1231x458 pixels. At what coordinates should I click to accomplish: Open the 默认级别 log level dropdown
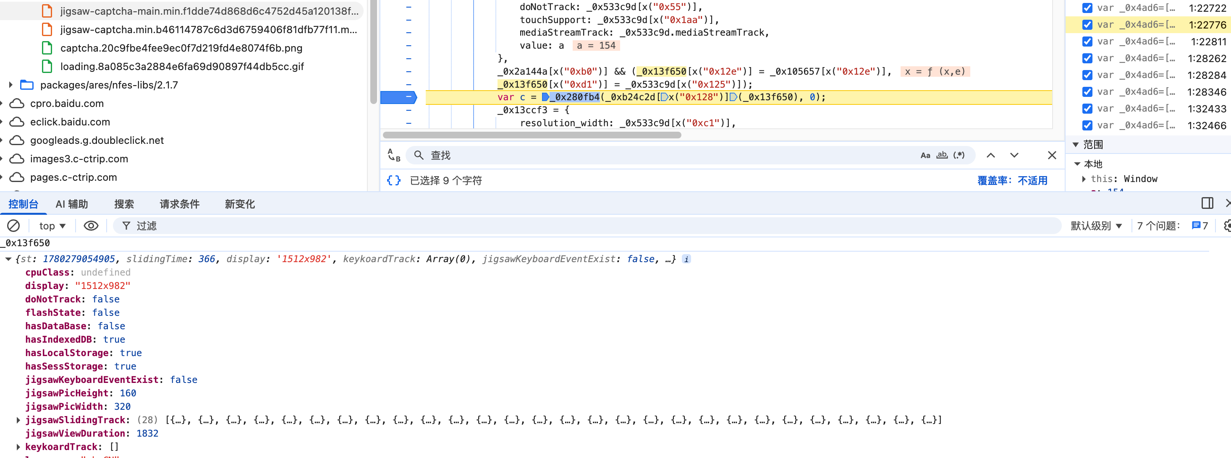coord(1096,226)
